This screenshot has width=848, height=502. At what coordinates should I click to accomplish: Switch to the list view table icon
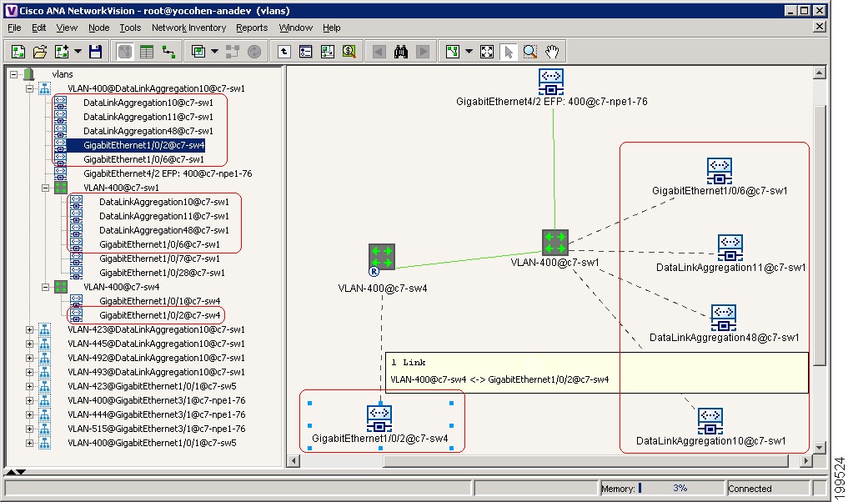tap(147, 52)
